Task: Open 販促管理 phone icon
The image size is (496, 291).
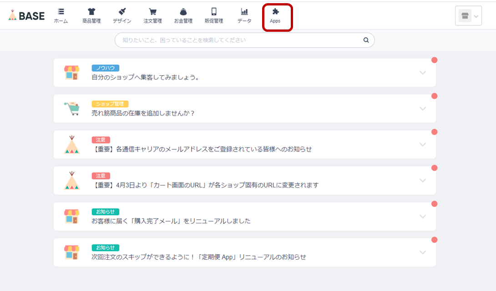Action: click(214, 12)
